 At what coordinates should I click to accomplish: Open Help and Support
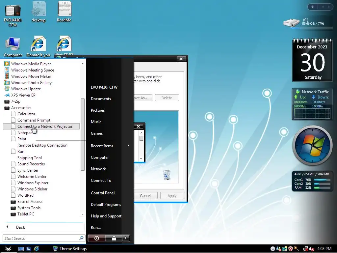pyautogui.click(x=106, y=216)
